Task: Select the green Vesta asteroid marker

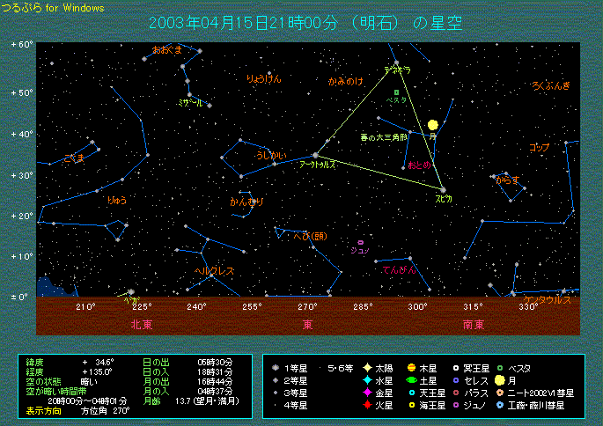Action: [396, 92]
